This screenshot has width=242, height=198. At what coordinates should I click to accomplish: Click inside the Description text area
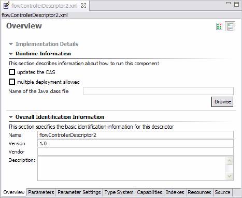pos(132,169)
